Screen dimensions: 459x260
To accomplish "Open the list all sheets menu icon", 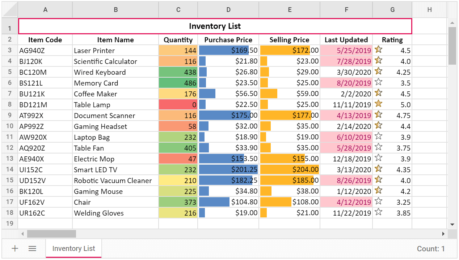I will pyautogui.click(x=33, y=248).
